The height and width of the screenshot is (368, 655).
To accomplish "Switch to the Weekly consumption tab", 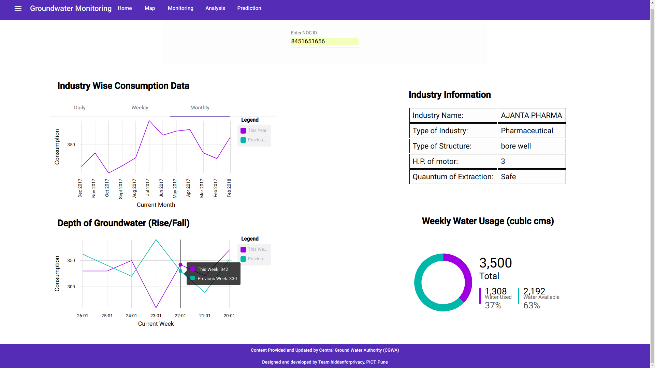I will tap(140, 108).
